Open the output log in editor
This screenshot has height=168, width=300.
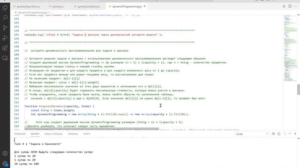point(285,134)
